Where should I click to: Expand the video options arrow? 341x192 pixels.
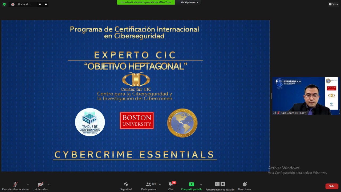pyautogui.click(x=48, y=184)
